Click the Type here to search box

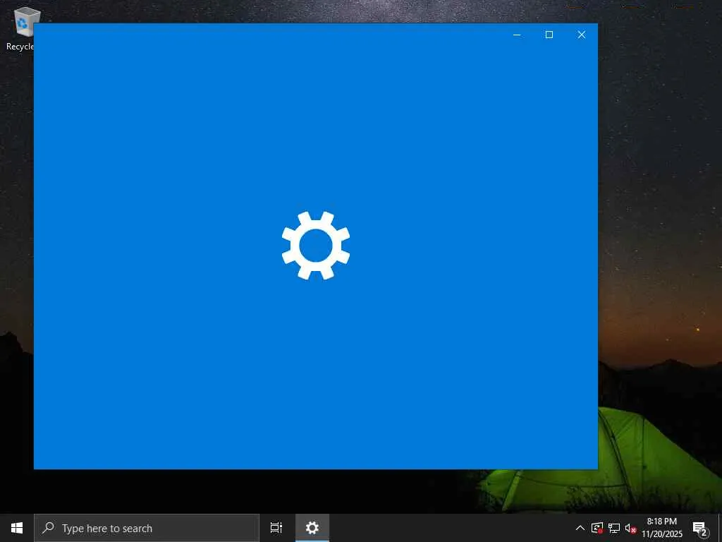click(x=147, y=528)
